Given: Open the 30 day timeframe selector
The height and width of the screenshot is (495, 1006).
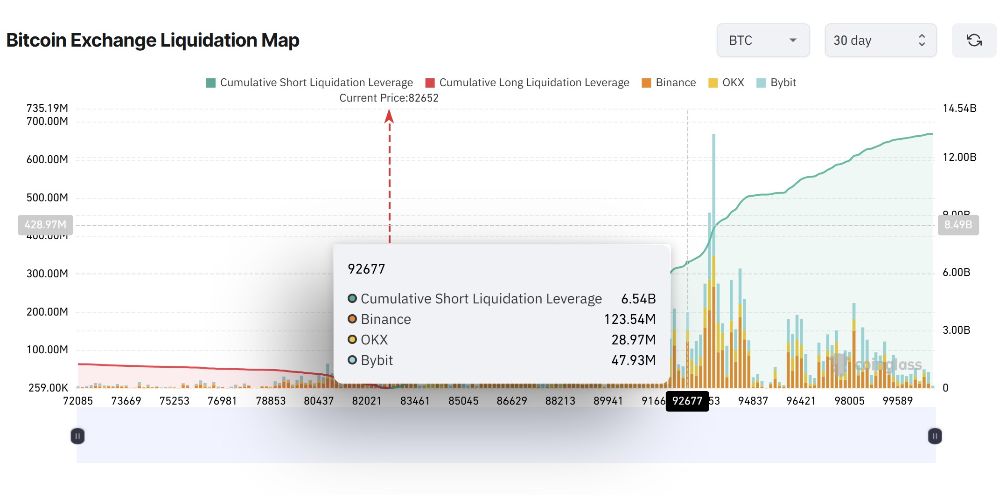Looking at the screenshot, I should click(x=880, y=40).
